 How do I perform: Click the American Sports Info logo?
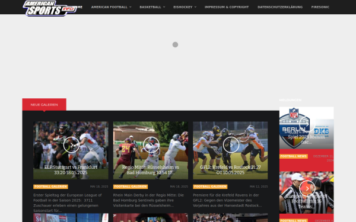tap(50, 8)
